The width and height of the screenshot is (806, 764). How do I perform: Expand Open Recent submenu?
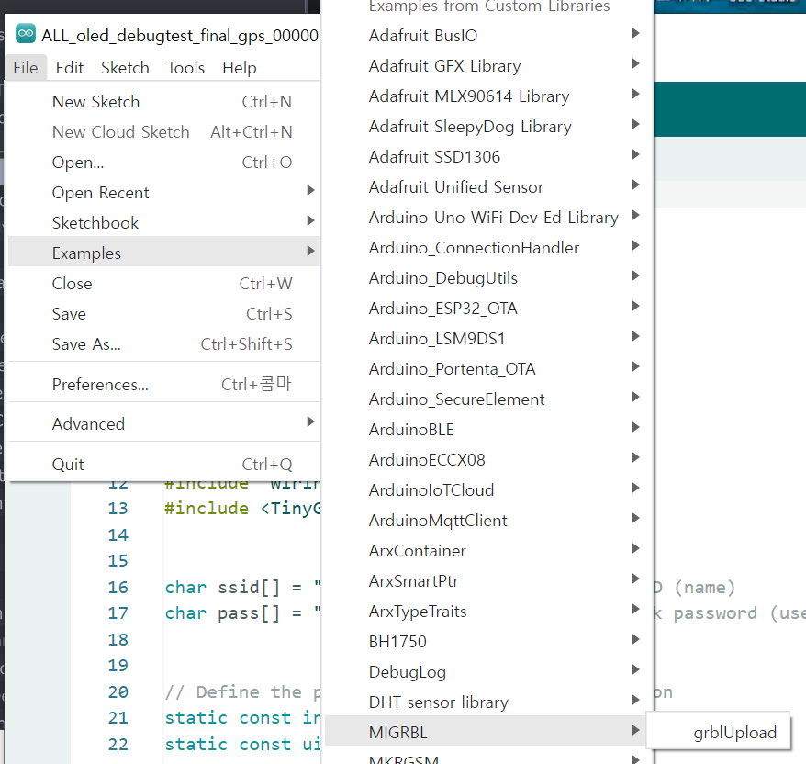click(x=164, y=193)
